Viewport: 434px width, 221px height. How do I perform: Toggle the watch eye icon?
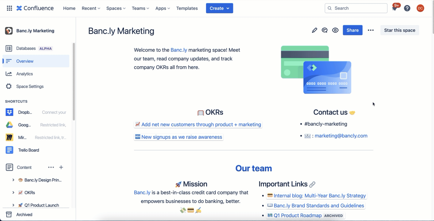(x=335, y=30)
